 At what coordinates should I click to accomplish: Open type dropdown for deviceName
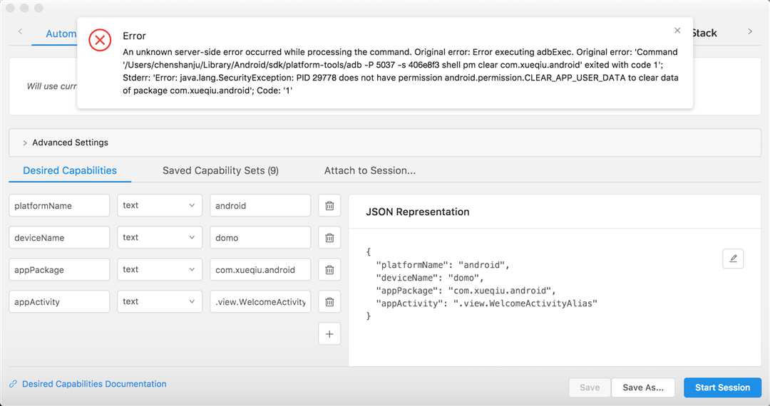160,238
